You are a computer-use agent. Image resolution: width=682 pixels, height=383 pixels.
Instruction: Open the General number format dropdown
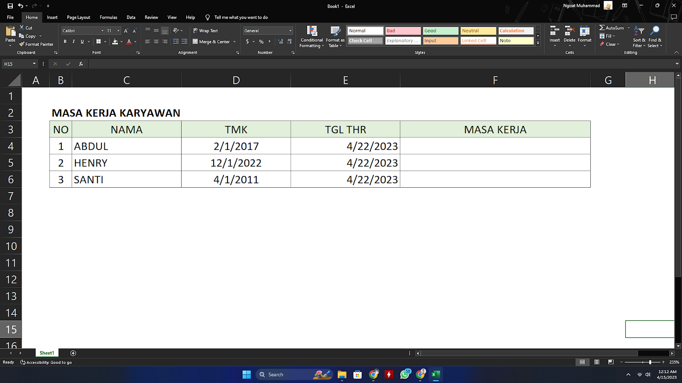point(290,31)
